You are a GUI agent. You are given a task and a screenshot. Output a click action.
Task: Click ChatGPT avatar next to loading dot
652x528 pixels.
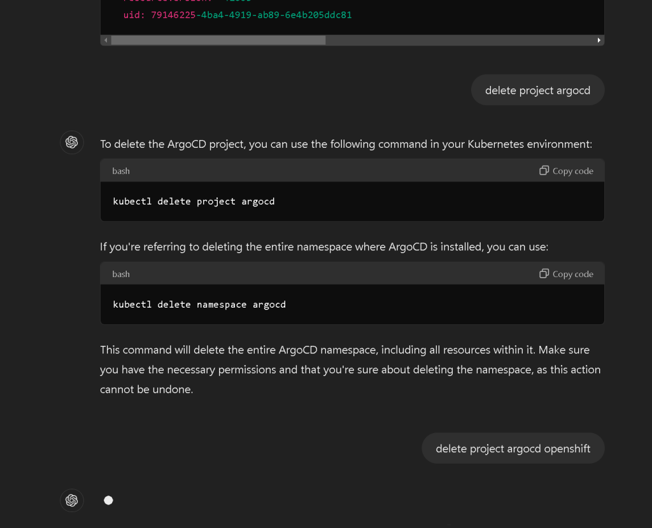click(71, 500)
